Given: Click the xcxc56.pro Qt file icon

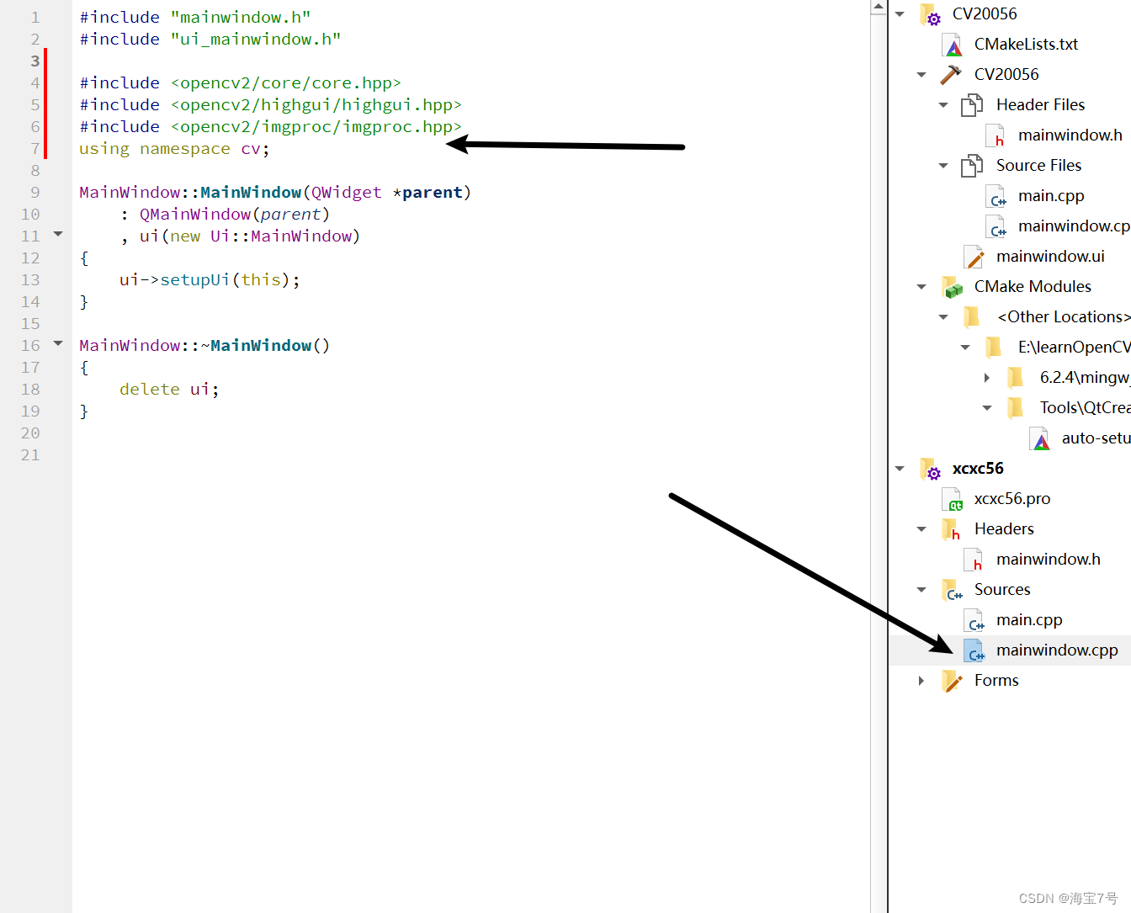Looking at the screenshot, I should point(953,499).
